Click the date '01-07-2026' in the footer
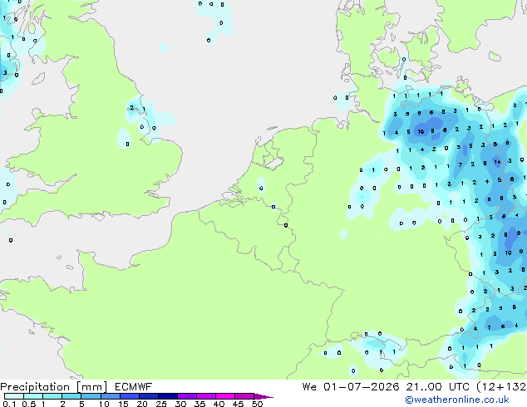Screen dimensions: 527x407 tap(362, 387)
